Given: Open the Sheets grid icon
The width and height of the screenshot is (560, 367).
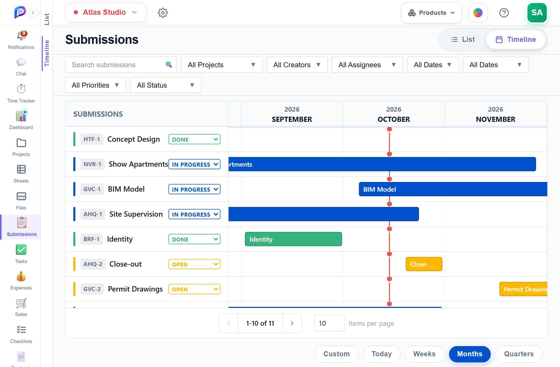Looking at the screenshot, I should tap(21, 169).
